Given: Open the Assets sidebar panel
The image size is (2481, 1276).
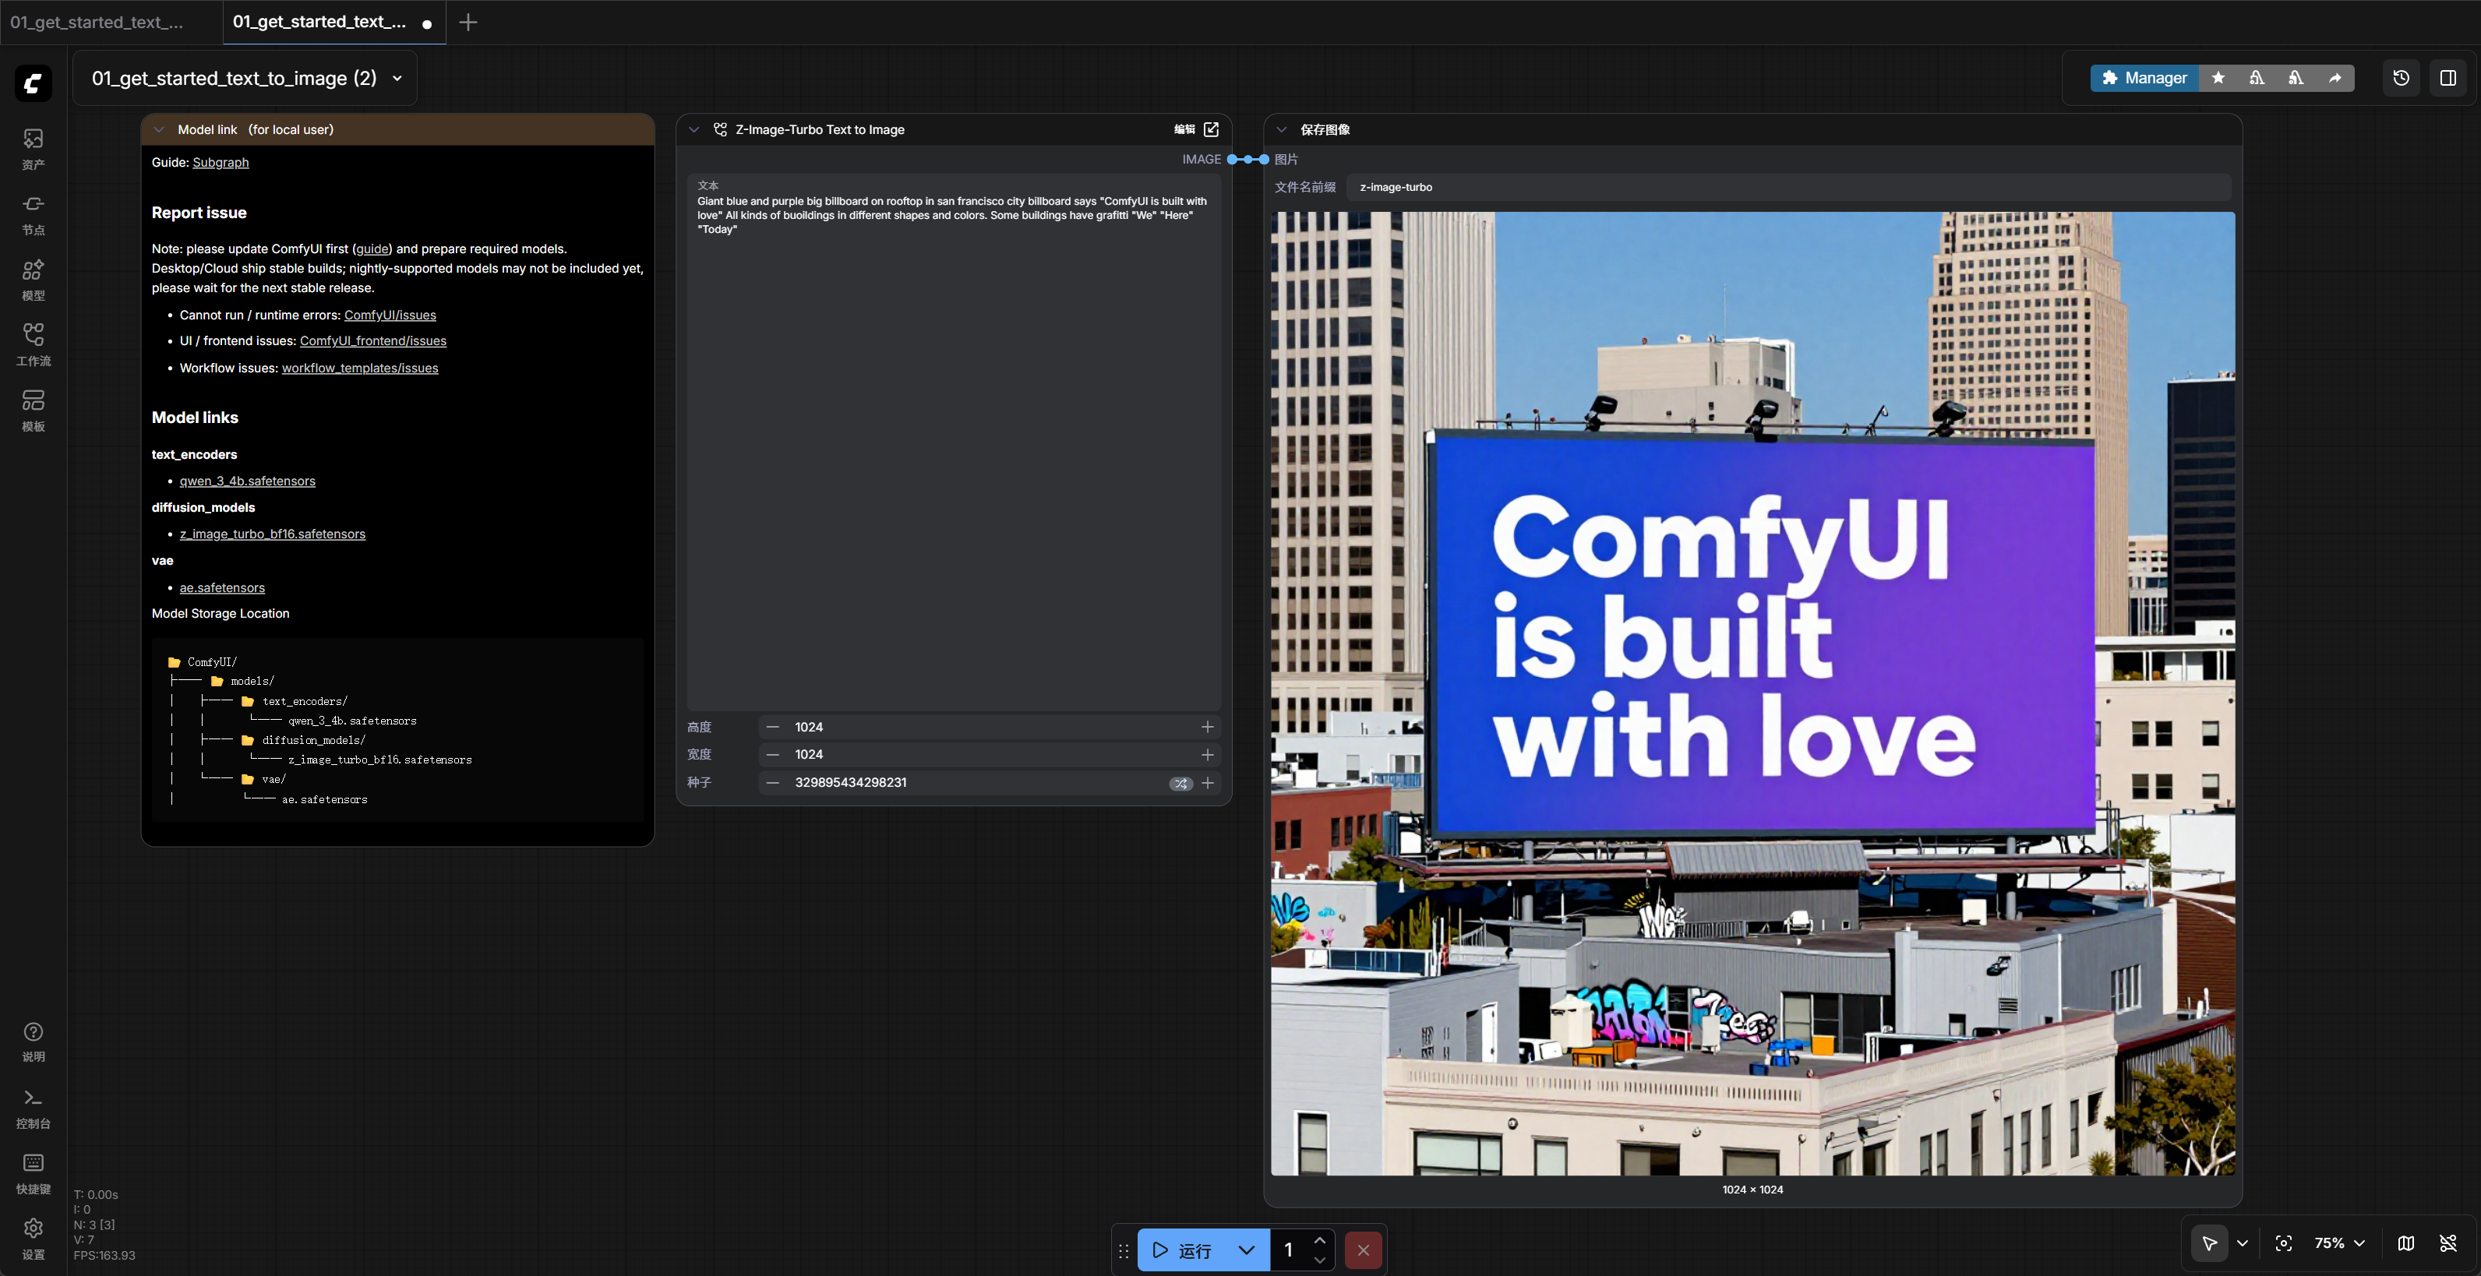Looking at the screenshot, I should tap(33, 148).
